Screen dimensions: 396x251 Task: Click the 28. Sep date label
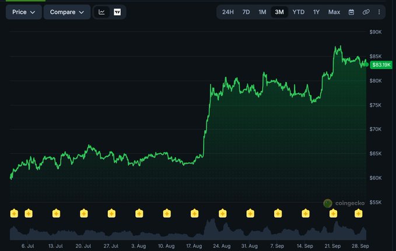pos(360,246)
